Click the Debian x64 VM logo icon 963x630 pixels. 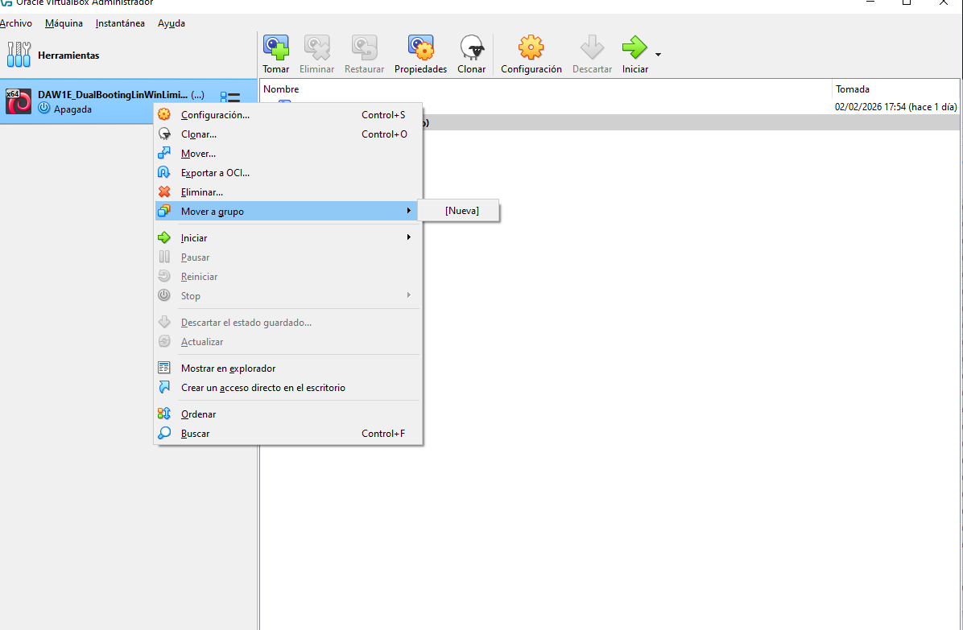[19, 101]
